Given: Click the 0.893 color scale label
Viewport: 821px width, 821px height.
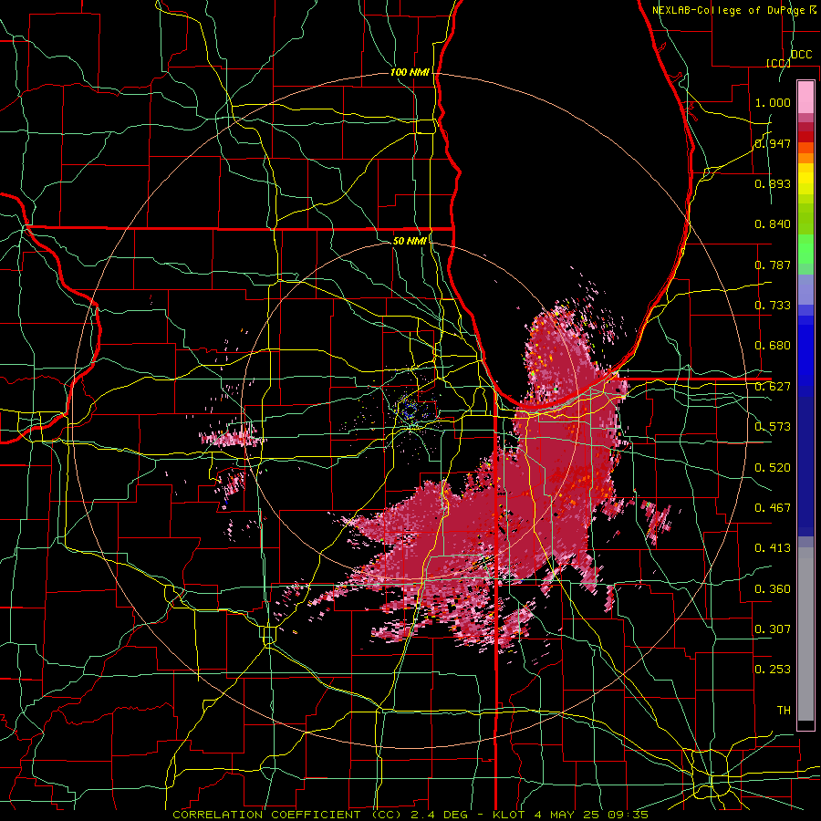Looking at the screenshot, I should (x=773, y=183).
